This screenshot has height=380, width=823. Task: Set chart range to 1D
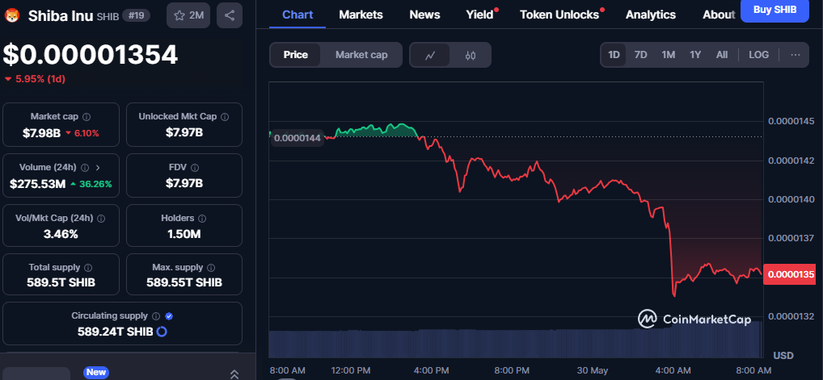(x=614, y=55)
